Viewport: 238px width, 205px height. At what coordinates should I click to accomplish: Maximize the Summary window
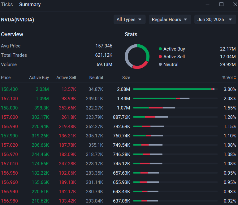(222, 4)
